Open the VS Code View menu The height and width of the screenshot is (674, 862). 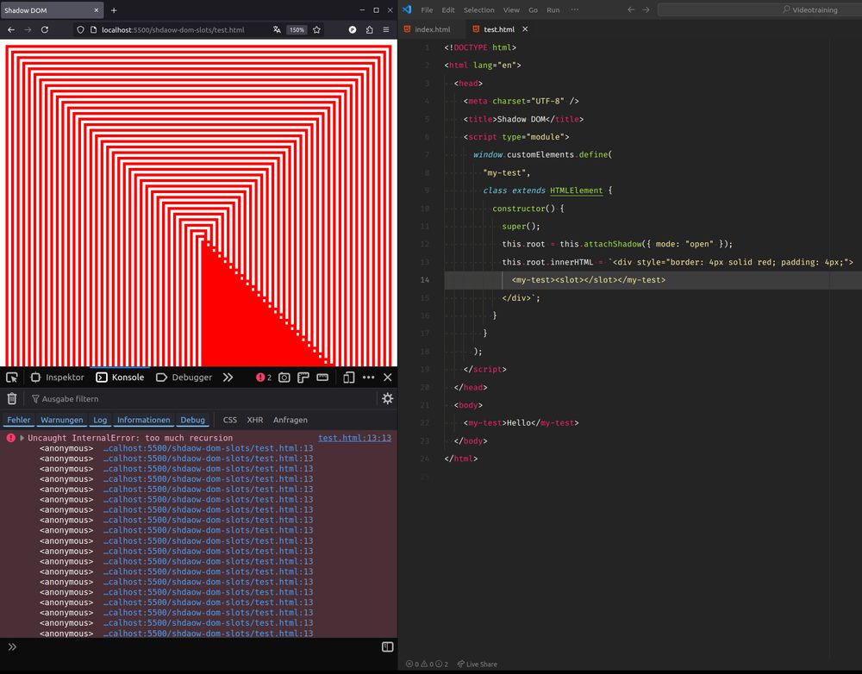pyautogui.click(x=511, y=9)
